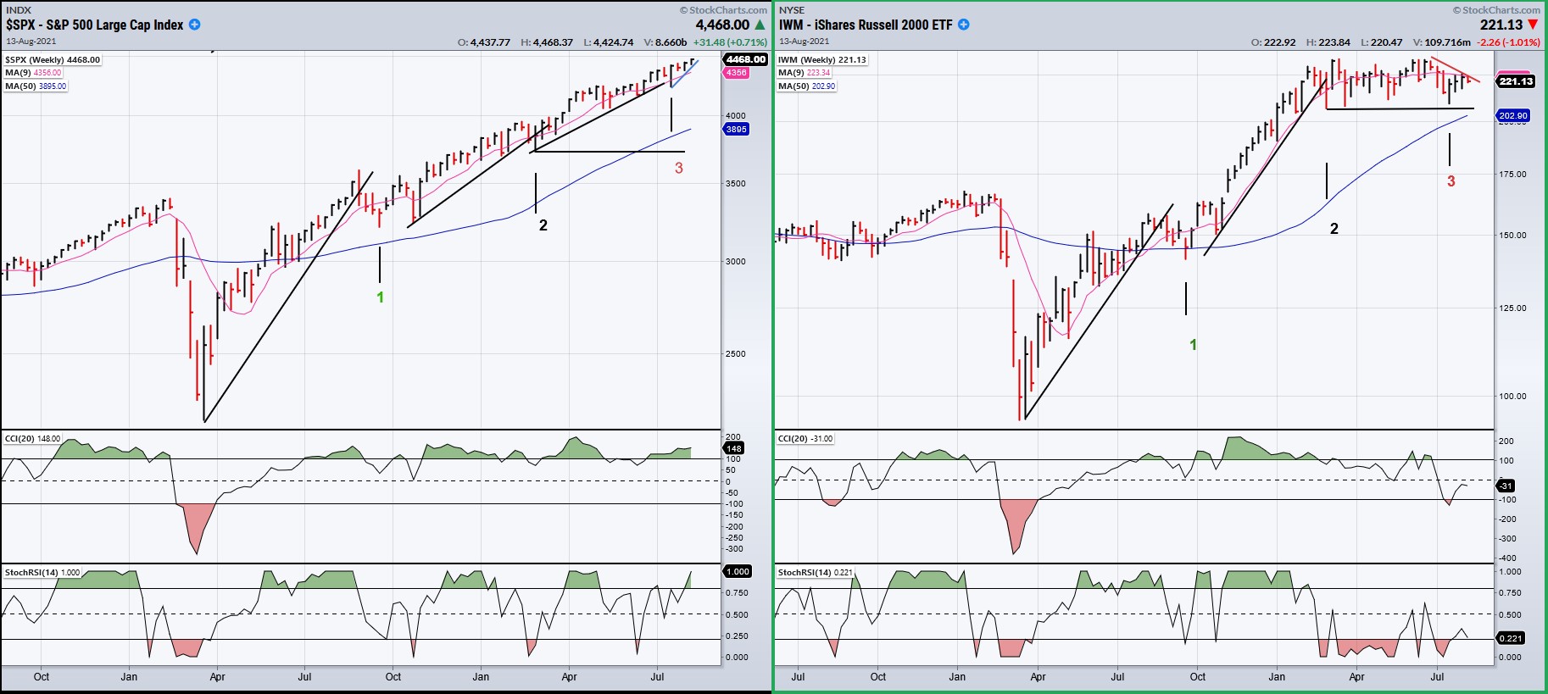Click the open value "O: 222.92"
The image size is (1548, 694).
[1273, 42]
